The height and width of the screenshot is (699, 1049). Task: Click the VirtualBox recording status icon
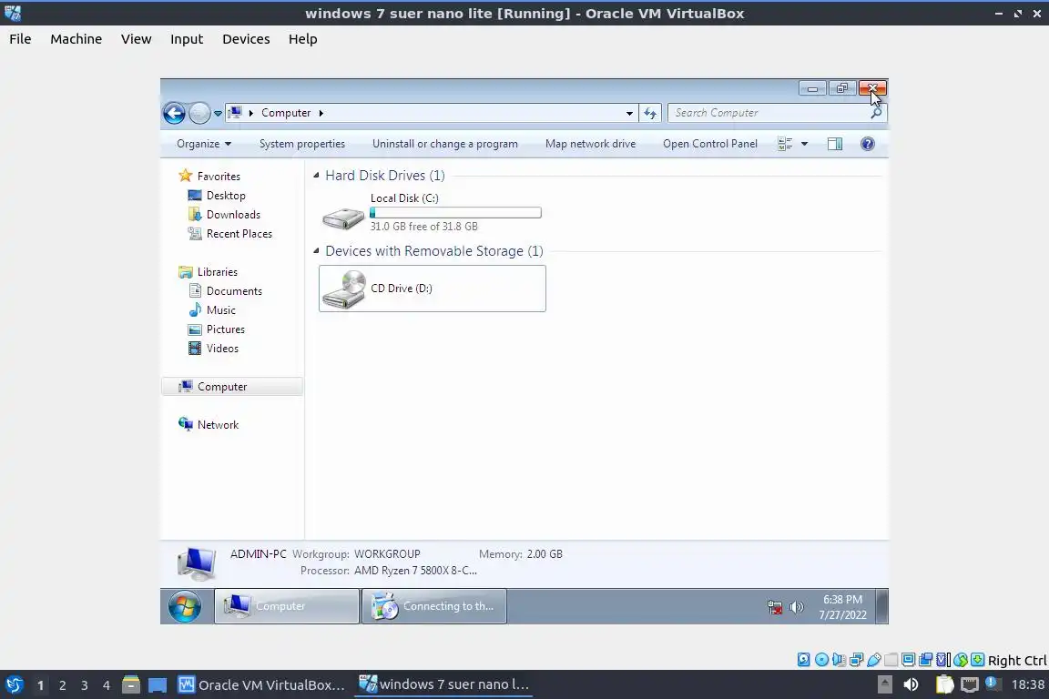pyautogui.click(x=926, y=660)
